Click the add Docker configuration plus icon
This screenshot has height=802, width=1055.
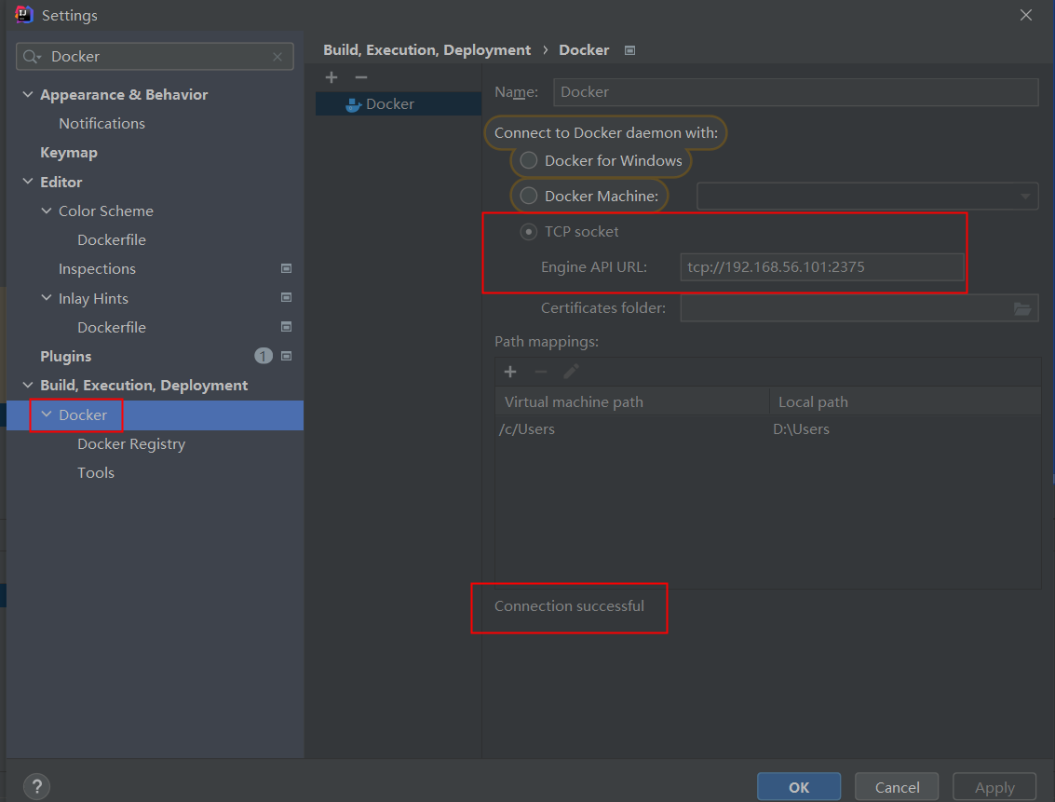331,77
